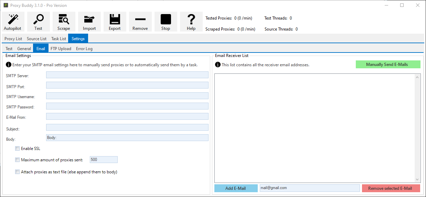
Task: Click the SMTP Server input field
Action: [x=127, y=75]
